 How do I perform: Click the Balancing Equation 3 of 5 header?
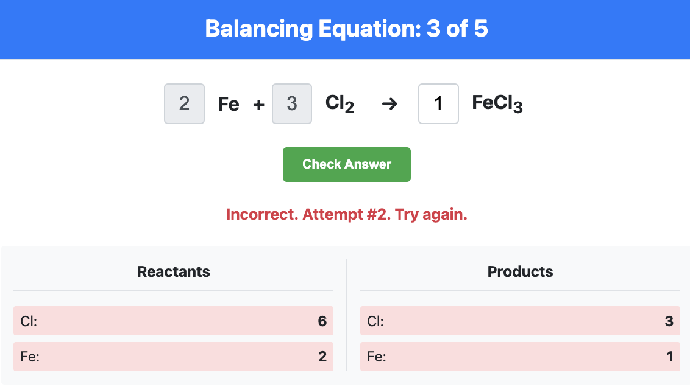click(x=346, y=29)
